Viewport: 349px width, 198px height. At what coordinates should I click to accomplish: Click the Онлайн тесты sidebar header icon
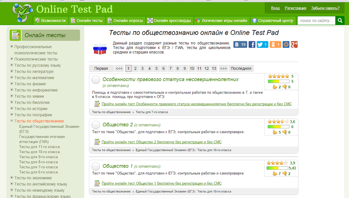(16, 35)
